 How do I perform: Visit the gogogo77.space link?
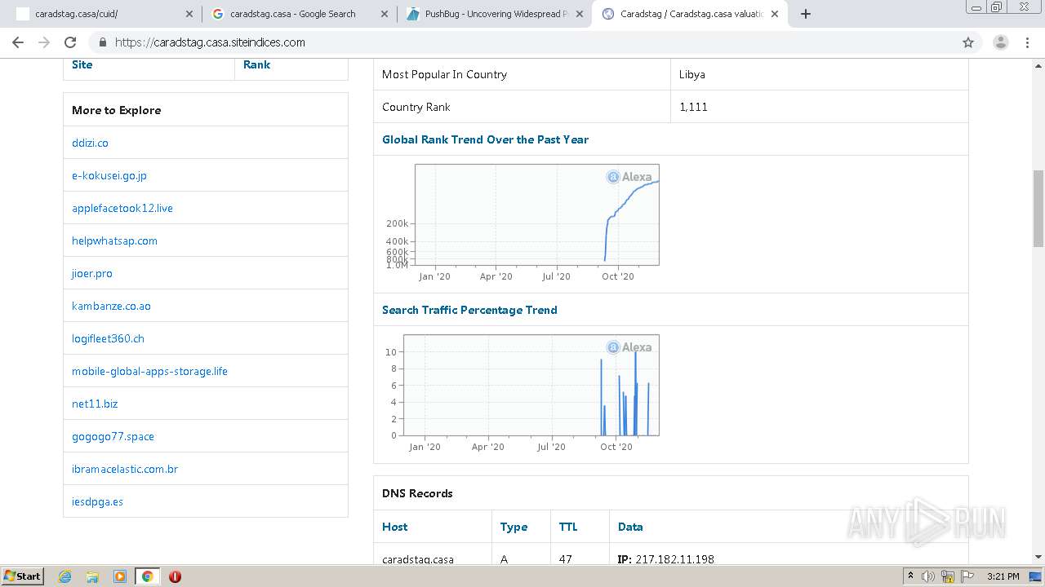[113, 436]
